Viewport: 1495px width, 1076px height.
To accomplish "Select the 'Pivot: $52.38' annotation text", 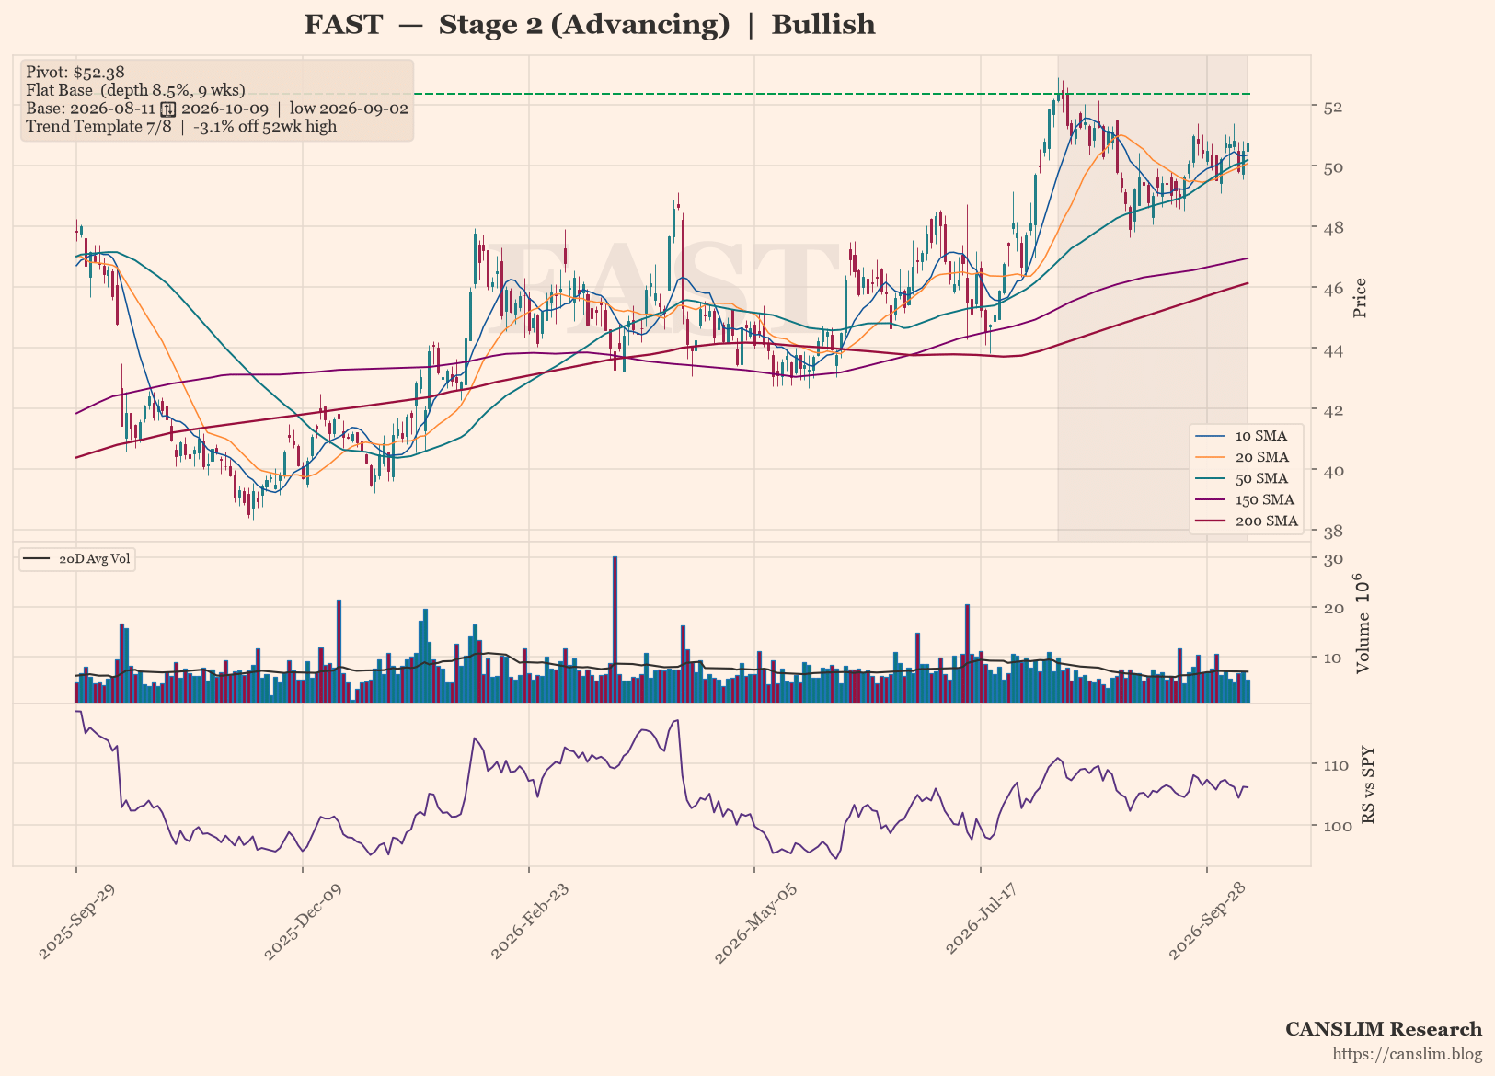I will (x=75, y=72).
